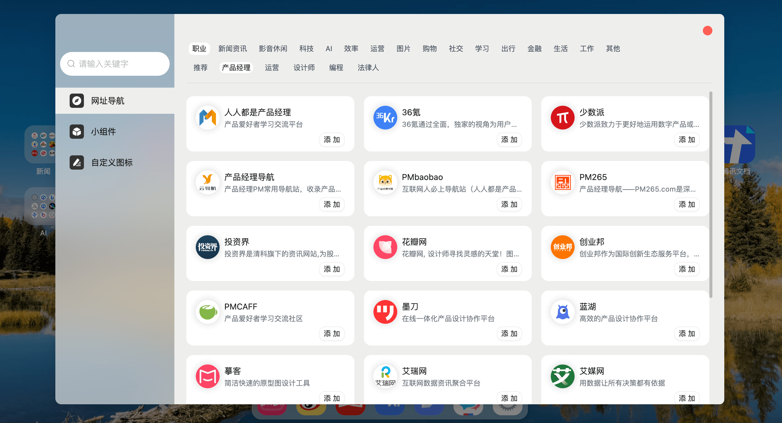Add 投资界 with its 添加 button
The image size is (782, 423).
[332, 269]
